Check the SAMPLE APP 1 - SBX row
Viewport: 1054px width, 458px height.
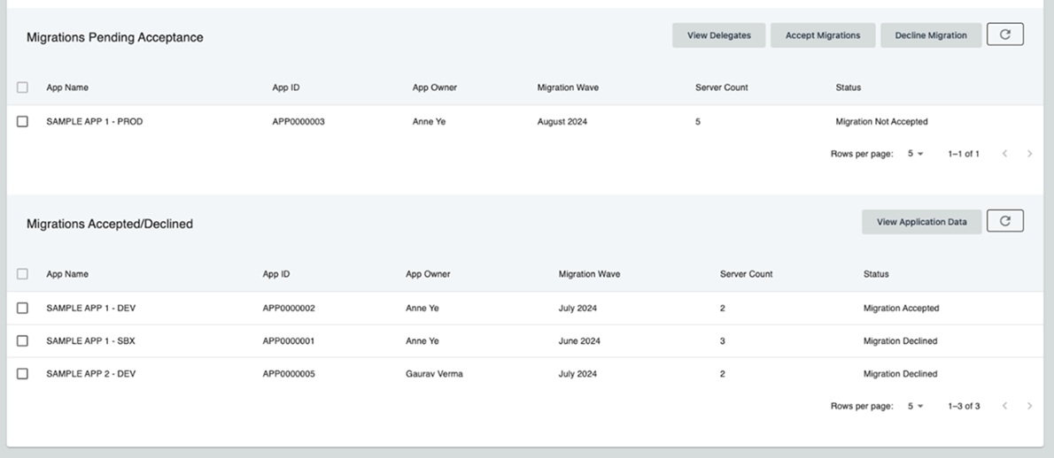click(22, 340)
